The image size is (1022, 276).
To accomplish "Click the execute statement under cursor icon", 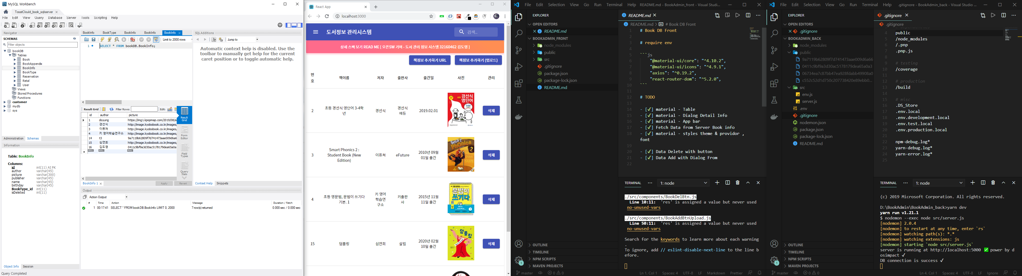I will click(109, 40).
